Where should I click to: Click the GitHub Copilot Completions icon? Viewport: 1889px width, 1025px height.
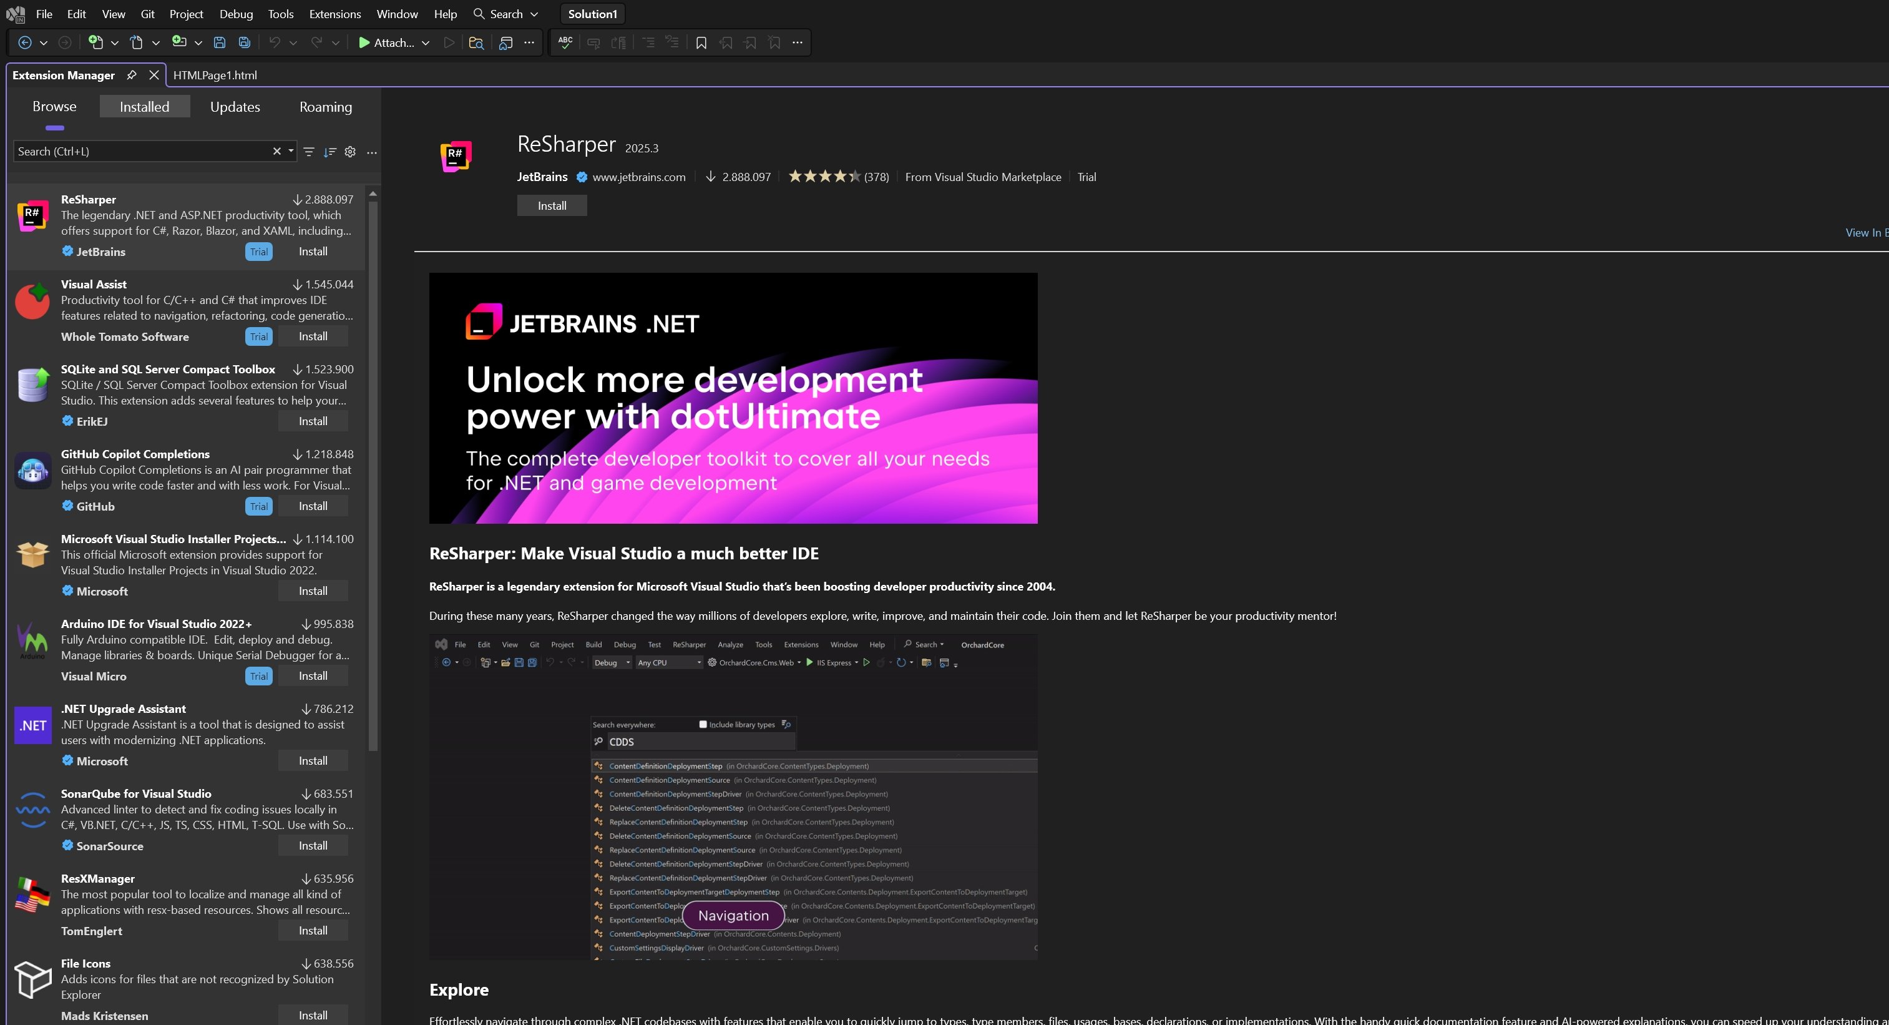click(33, 470)
